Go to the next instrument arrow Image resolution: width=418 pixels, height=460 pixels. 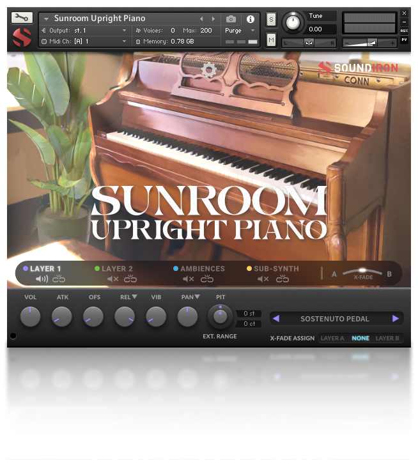213,19
